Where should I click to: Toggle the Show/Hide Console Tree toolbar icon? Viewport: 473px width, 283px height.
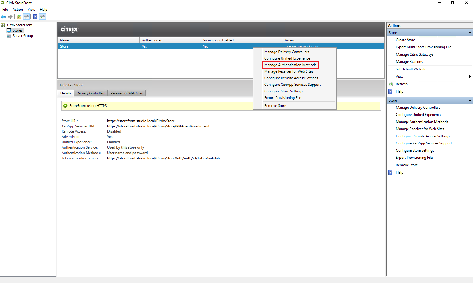click(26, 17)
